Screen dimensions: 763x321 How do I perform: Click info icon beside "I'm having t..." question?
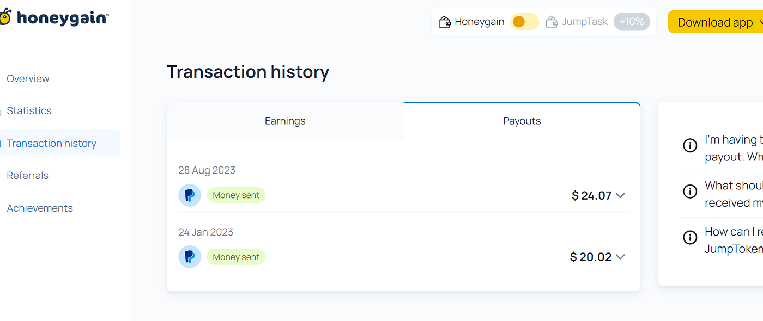[x=690, y=146]
